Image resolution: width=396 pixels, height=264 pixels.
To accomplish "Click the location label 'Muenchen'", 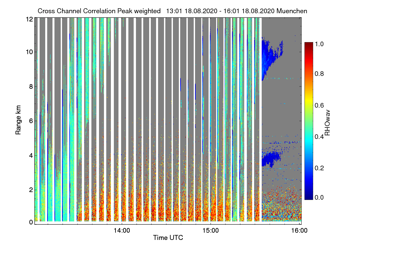I will coord(292,11).
